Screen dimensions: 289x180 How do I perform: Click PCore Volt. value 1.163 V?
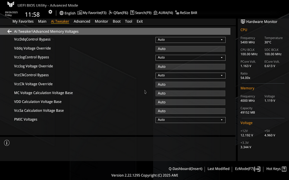[x=246, y=66]
